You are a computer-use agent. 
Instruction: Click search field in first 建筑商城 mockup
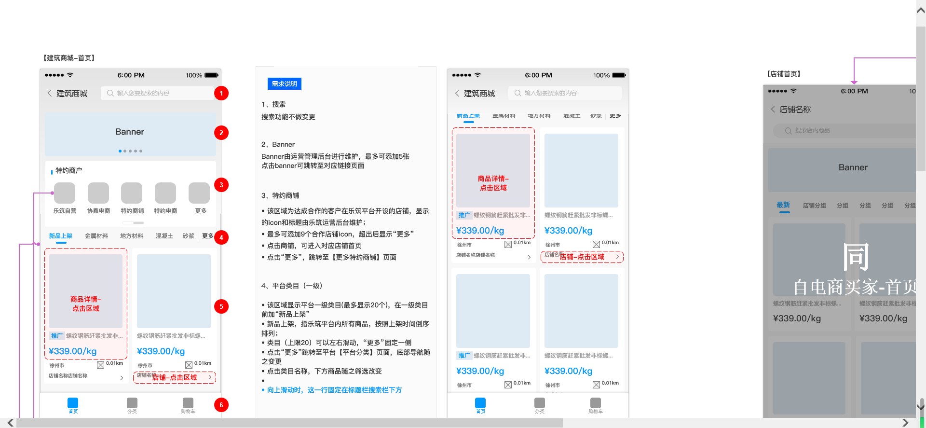(x=157, y=93)
